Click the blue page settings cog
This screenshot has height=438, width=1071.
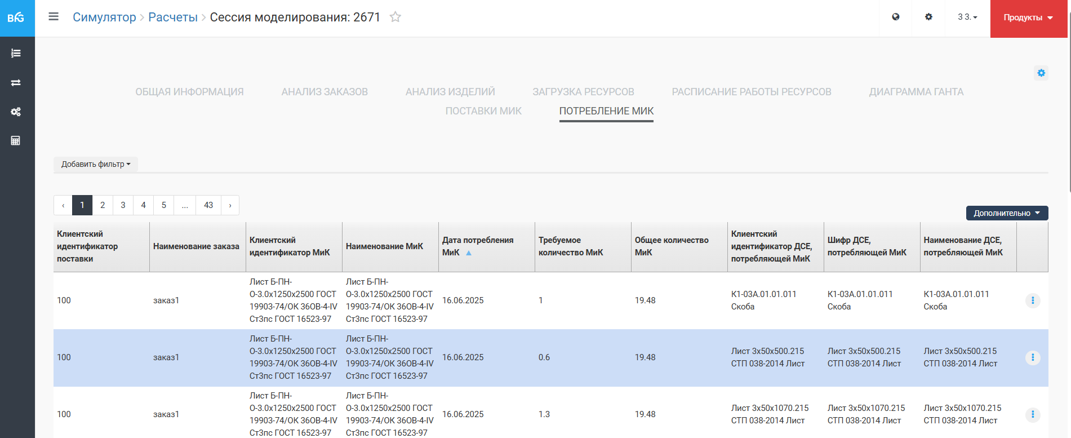[1041, 73]
